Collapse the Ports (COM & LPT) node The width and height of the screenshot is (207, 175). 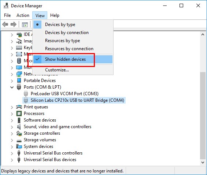[12, 87]
